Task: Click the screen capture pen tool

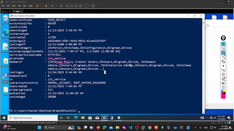Action: point(223,79)
